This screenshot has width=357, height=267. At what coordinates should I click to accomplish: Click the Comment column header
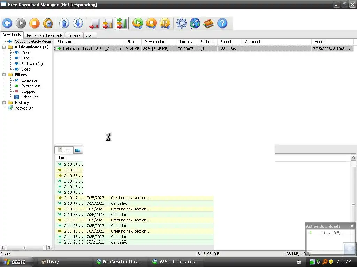[276, 42]
